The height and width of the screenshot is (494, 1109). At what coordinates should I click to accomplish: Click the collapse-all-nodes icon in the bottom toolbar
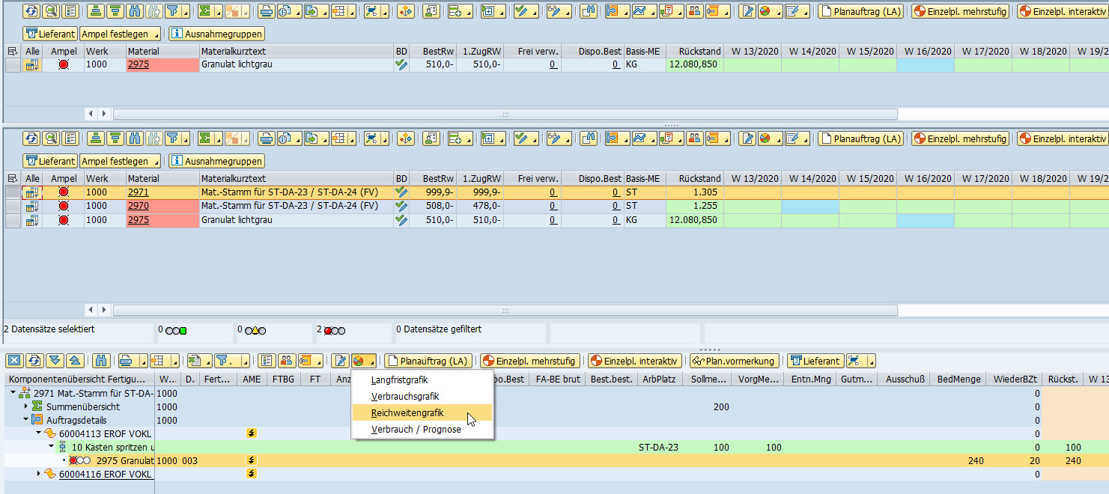[75, 361]
